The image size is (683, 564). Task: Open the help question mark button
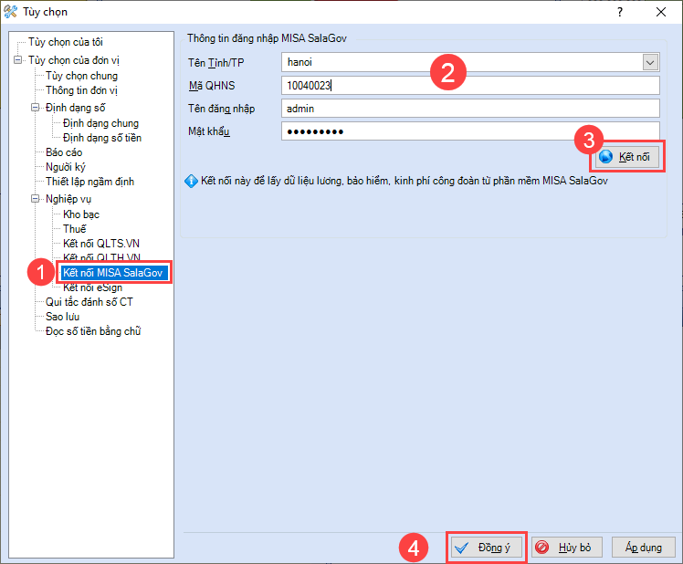(x=620, y=12)
